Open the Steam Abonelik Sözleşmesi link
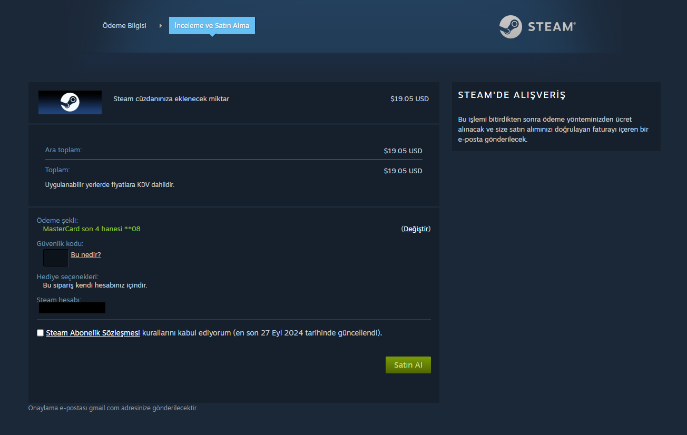 click(93, 333)
